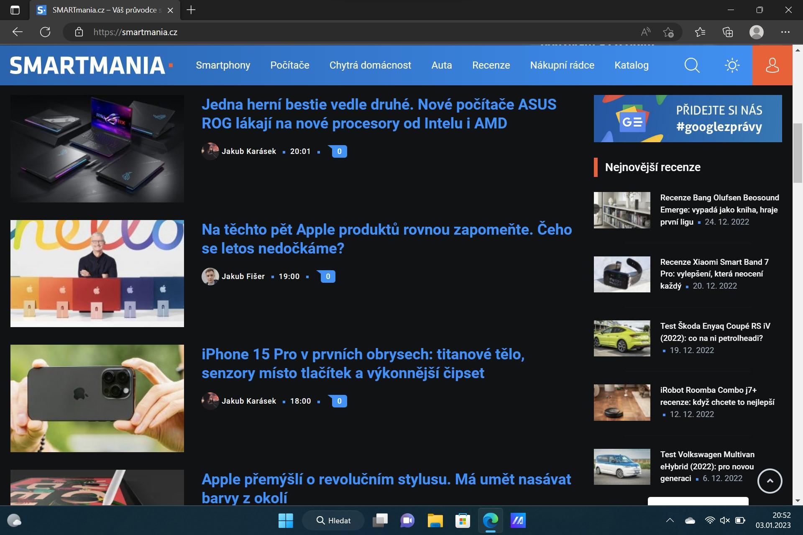Click the Google Zprávy banner
The image size is (803, 535).
click(688, 118)
